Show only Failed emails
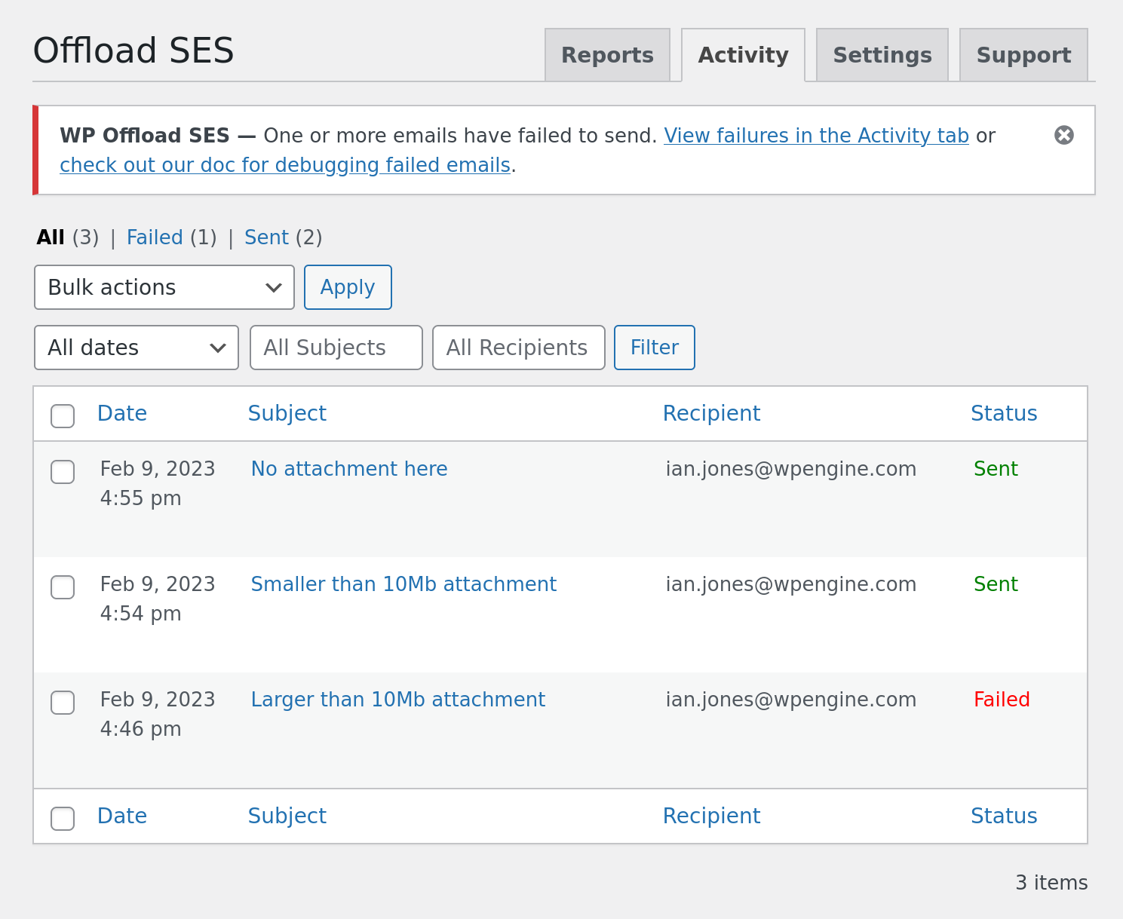 (155, 237)
